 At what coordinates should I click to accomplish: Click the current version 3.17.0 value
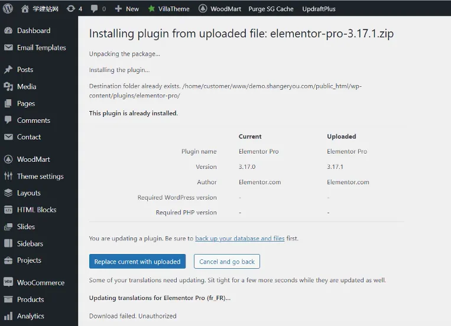tap(247, 167)
